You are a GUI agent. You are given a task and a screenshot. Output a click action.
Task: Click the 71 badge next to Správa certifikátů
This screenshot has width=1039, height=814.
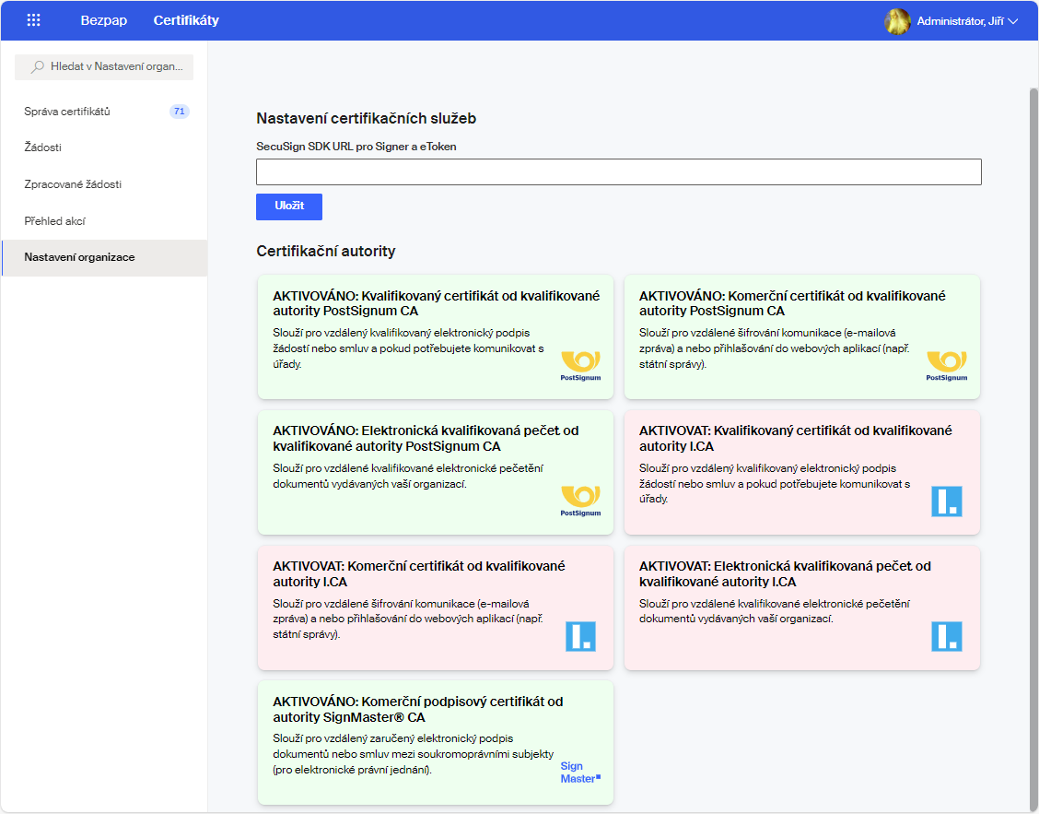180,112
